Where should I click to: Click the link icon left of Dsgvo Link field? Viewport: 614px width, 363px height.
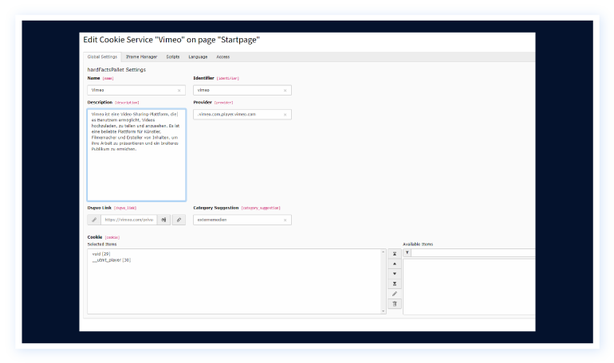click(94, 220)
